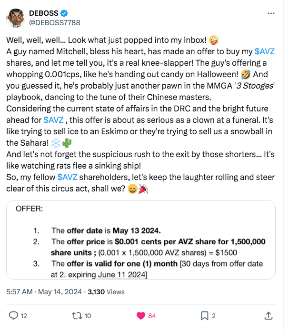Click $AVZ cashtag before "shareholders"

67,178
